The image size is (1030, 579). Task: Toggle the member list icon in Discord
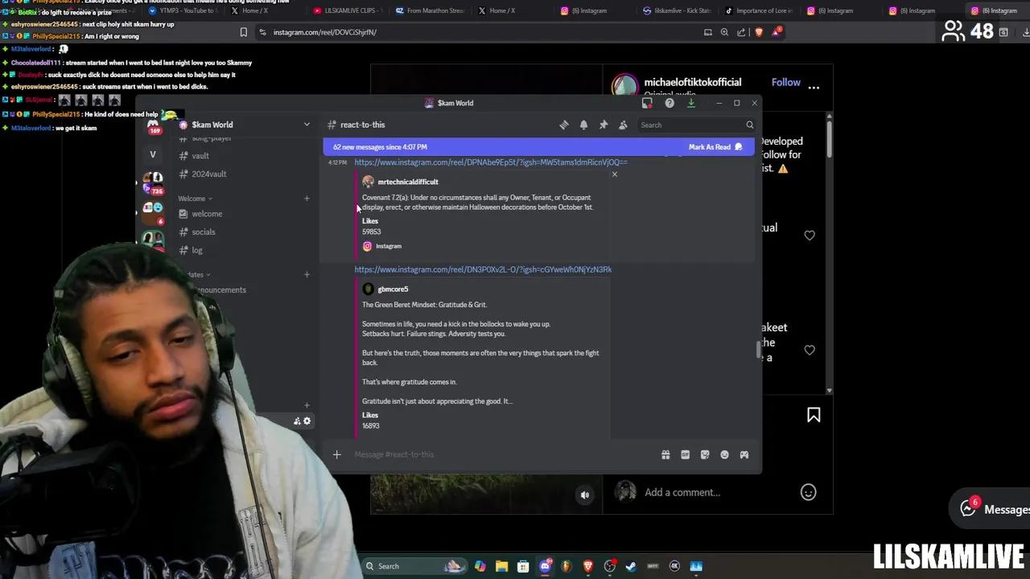(623, 125)
